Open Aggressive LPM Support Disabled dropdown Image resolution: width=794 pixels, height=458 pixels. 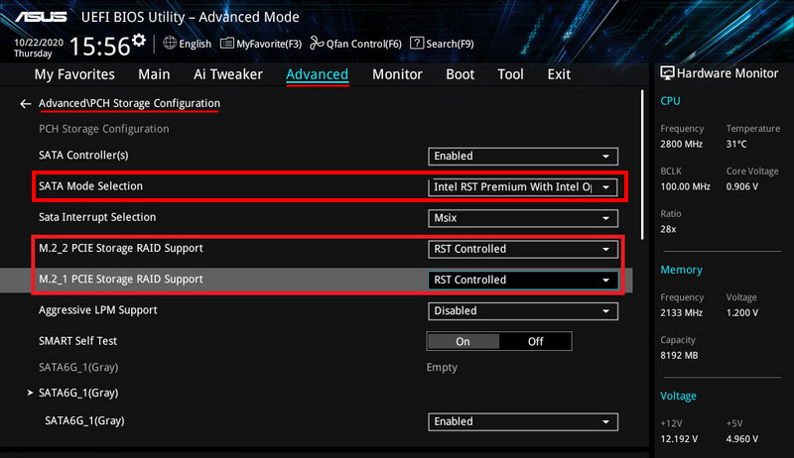pos(523,311)
